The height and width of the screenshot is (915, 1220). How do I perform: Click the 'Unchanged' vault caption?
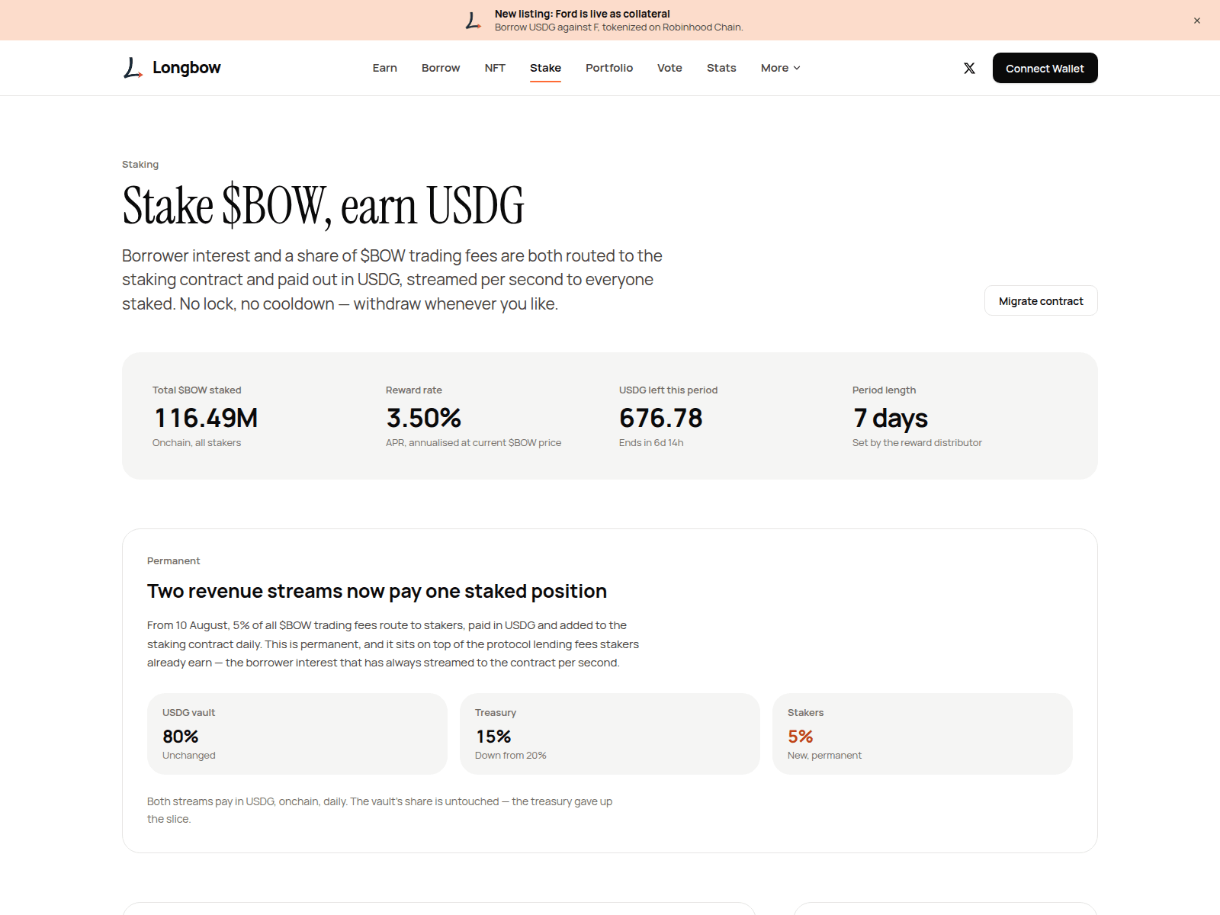point(189,756)
